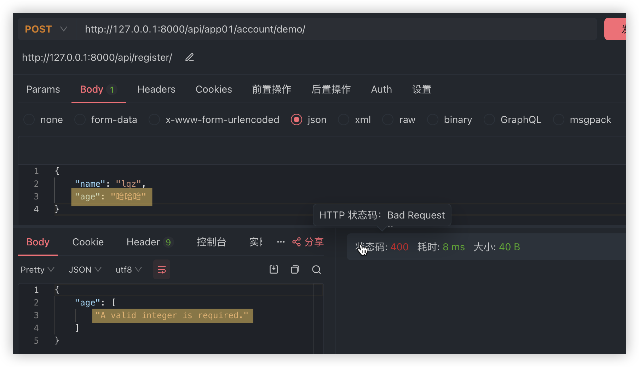Click the pencil edit icon beside request name
This screenshot has height=367, width=639.
(x=190, y=57)
